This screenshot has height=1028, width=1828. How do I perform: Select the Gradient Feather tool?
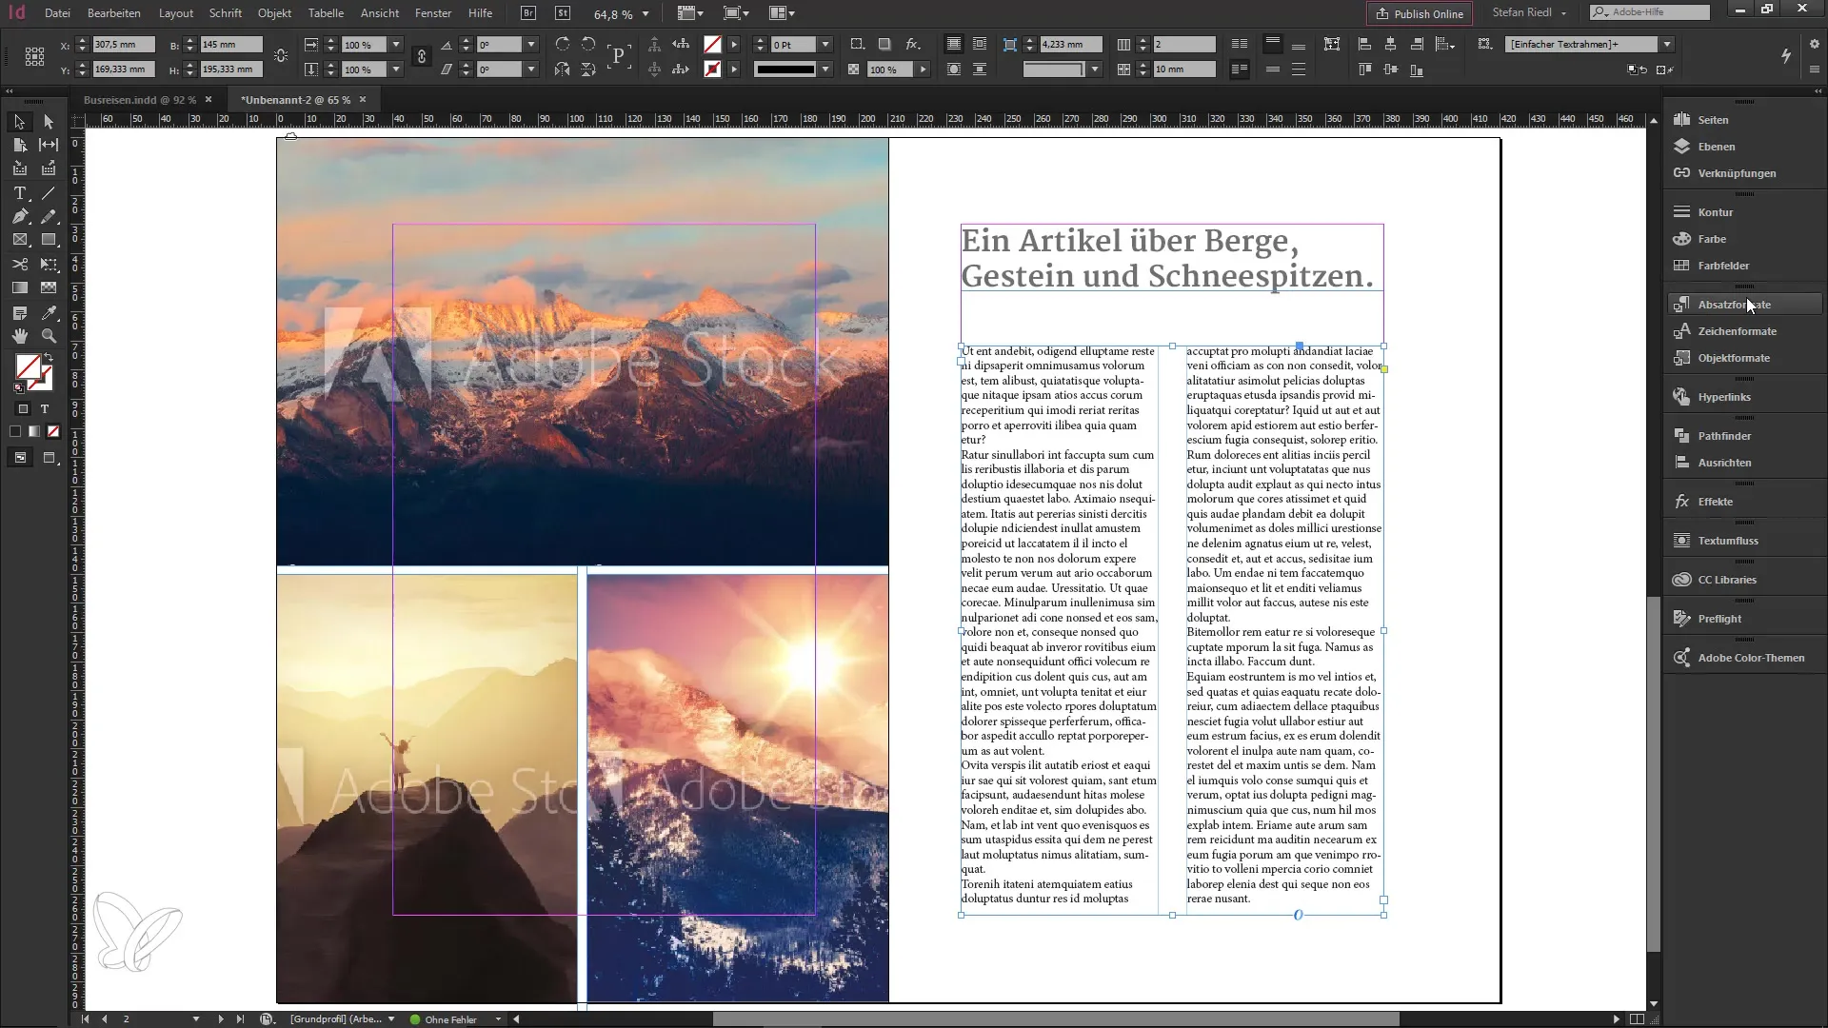tap(49, 287)
